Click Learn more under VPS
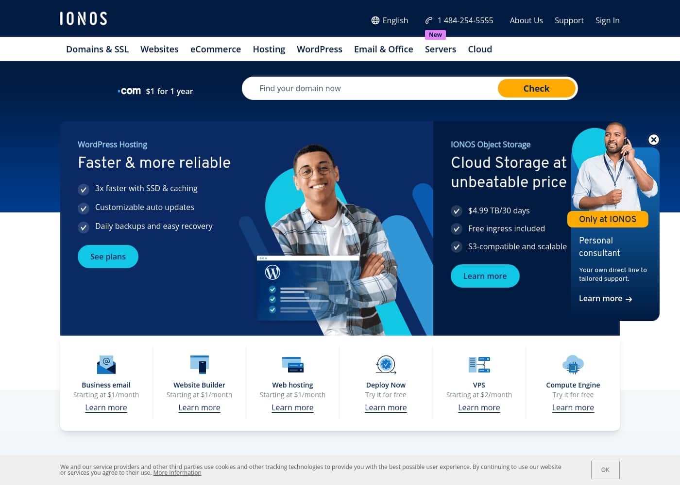Screen dimensions: 680x485 (479, 407)
